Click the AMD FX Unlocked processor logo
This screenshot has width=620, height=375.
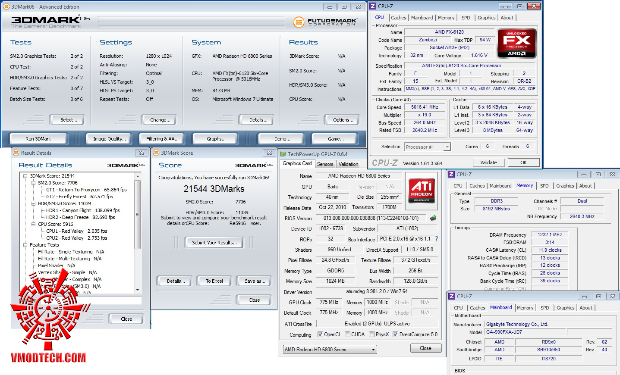click(x=516, y=44)
